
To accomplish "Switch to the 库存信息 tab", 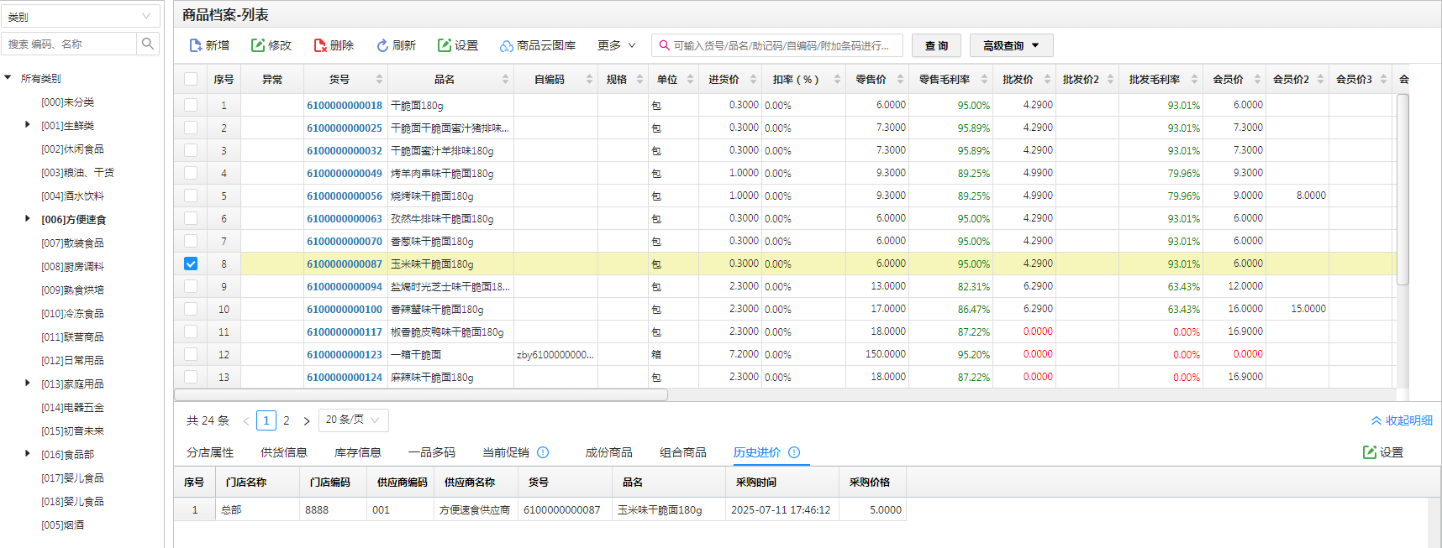I will point(358,452).
